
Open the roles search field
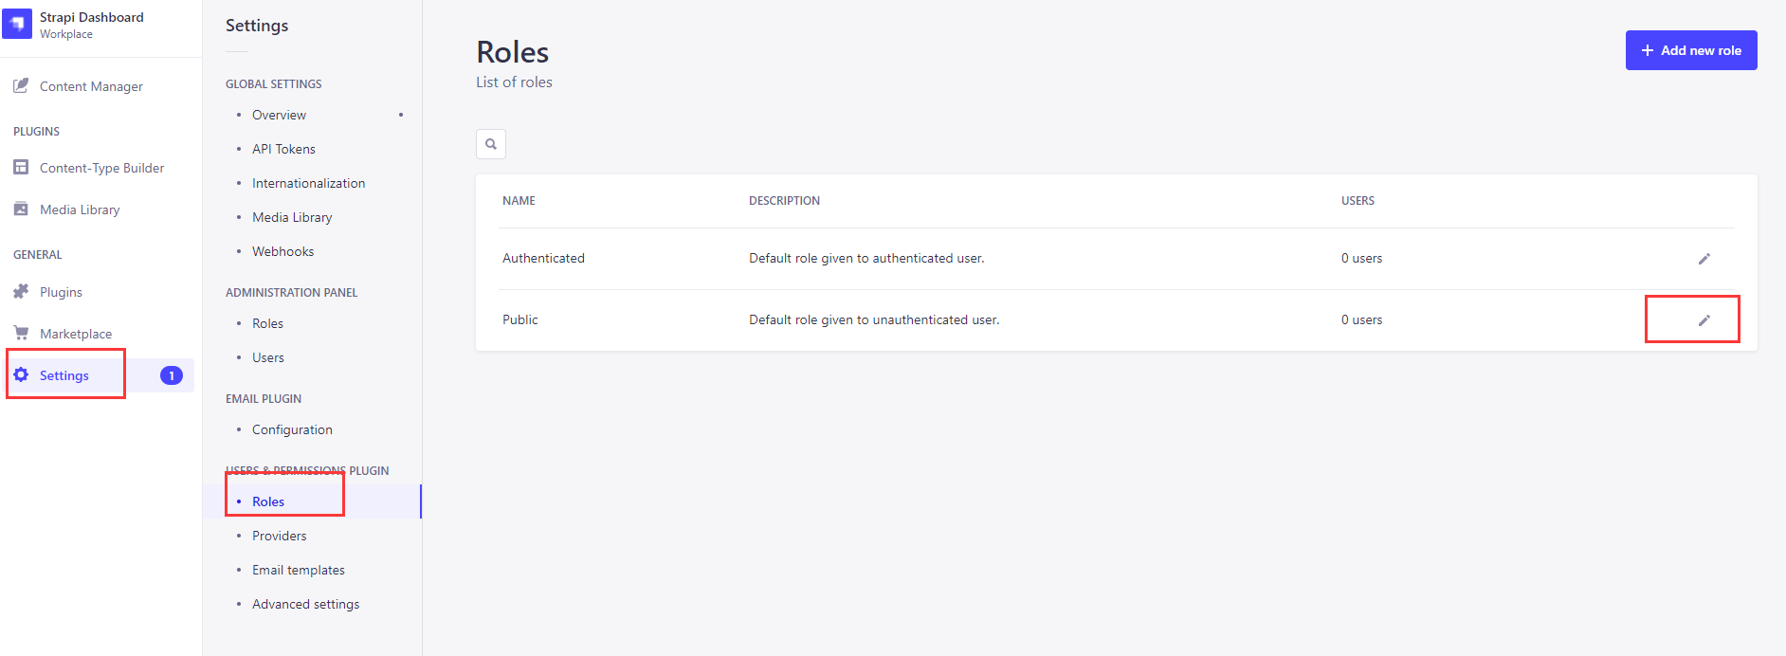pyautogui.click(x=490, y=143)
